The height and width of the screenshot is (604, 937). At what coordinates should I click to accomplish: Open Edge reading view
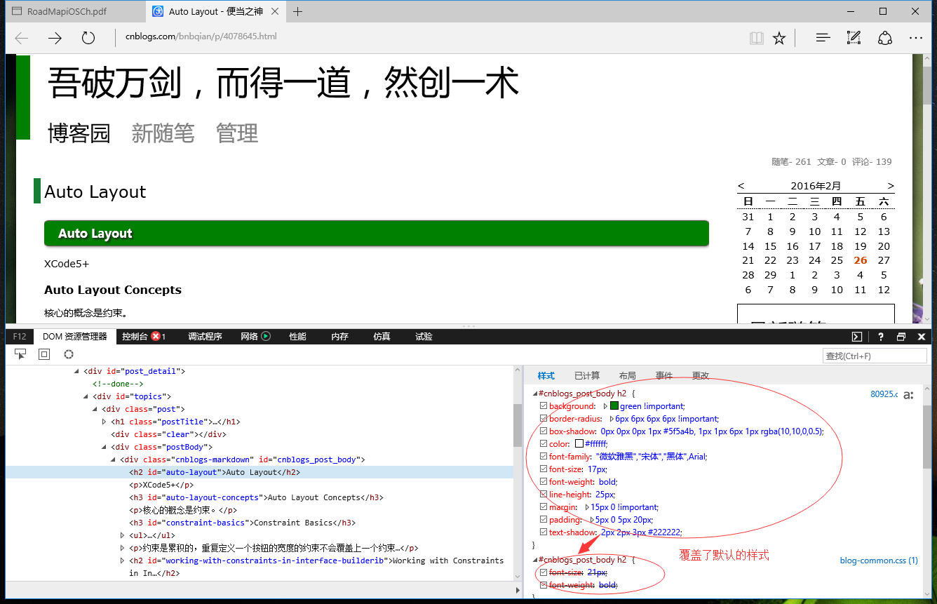pos(756,38)
